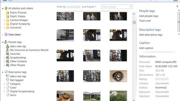Expand the Digital Scrapbooking descriptive tag
180x101 pixels.
tap(4, 91)
